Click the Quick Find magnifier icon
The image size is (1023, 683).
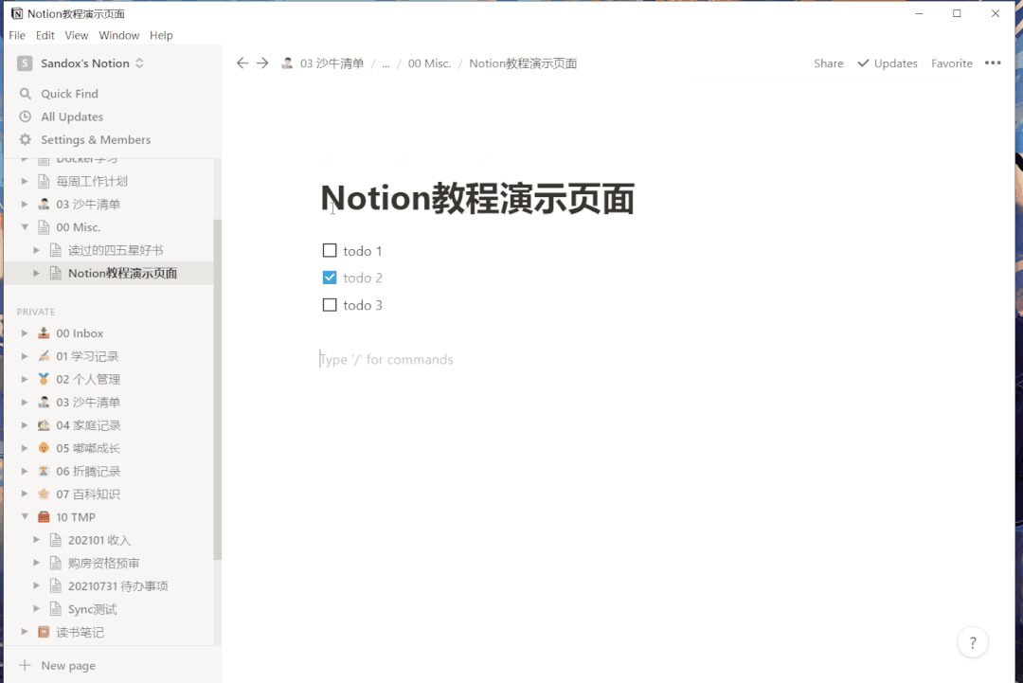tap(26, 94)
